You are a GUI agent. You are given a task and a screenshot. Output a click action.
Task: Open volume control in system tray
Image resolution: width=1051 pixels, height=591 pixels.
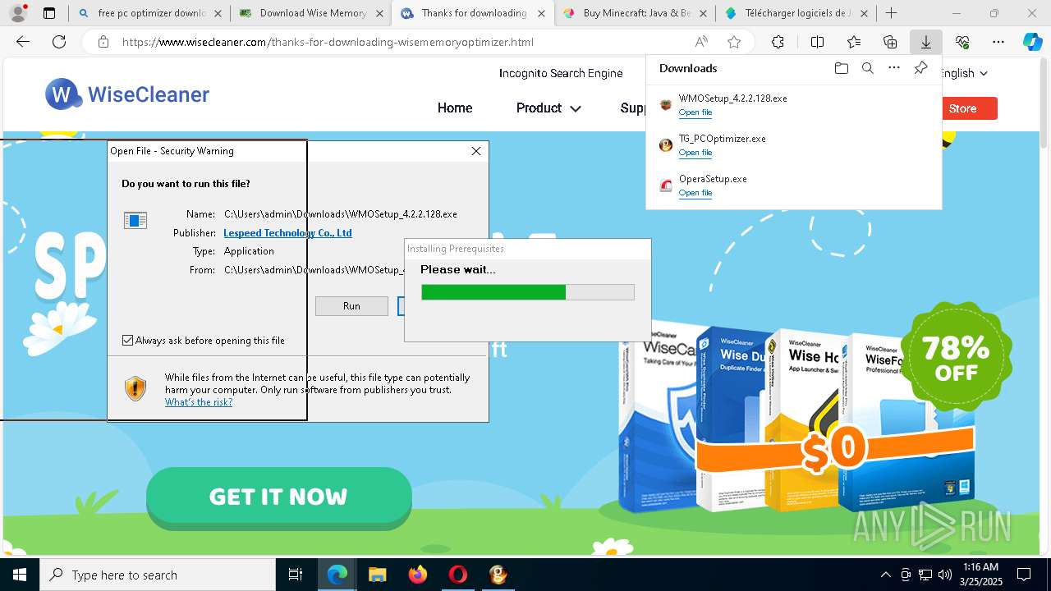coord(944,575)
